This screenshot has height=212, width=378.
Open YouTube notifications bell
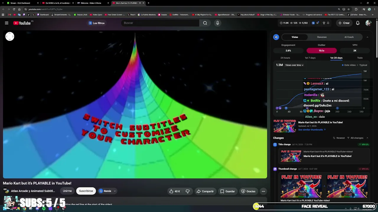click(358, 23)
